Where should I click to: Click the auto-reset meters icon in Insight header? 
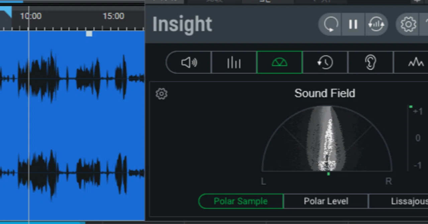pos(376,24)
